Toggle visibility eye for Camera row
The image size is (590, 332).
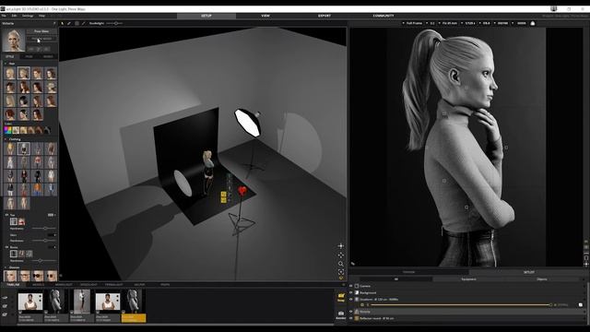pos(351,286)
